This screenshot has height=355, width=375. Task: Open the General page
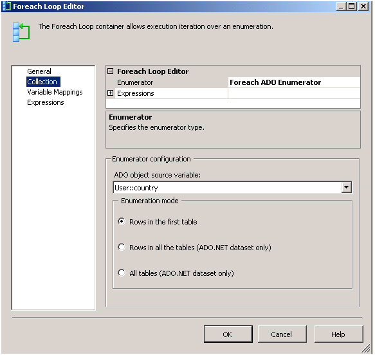39,71
